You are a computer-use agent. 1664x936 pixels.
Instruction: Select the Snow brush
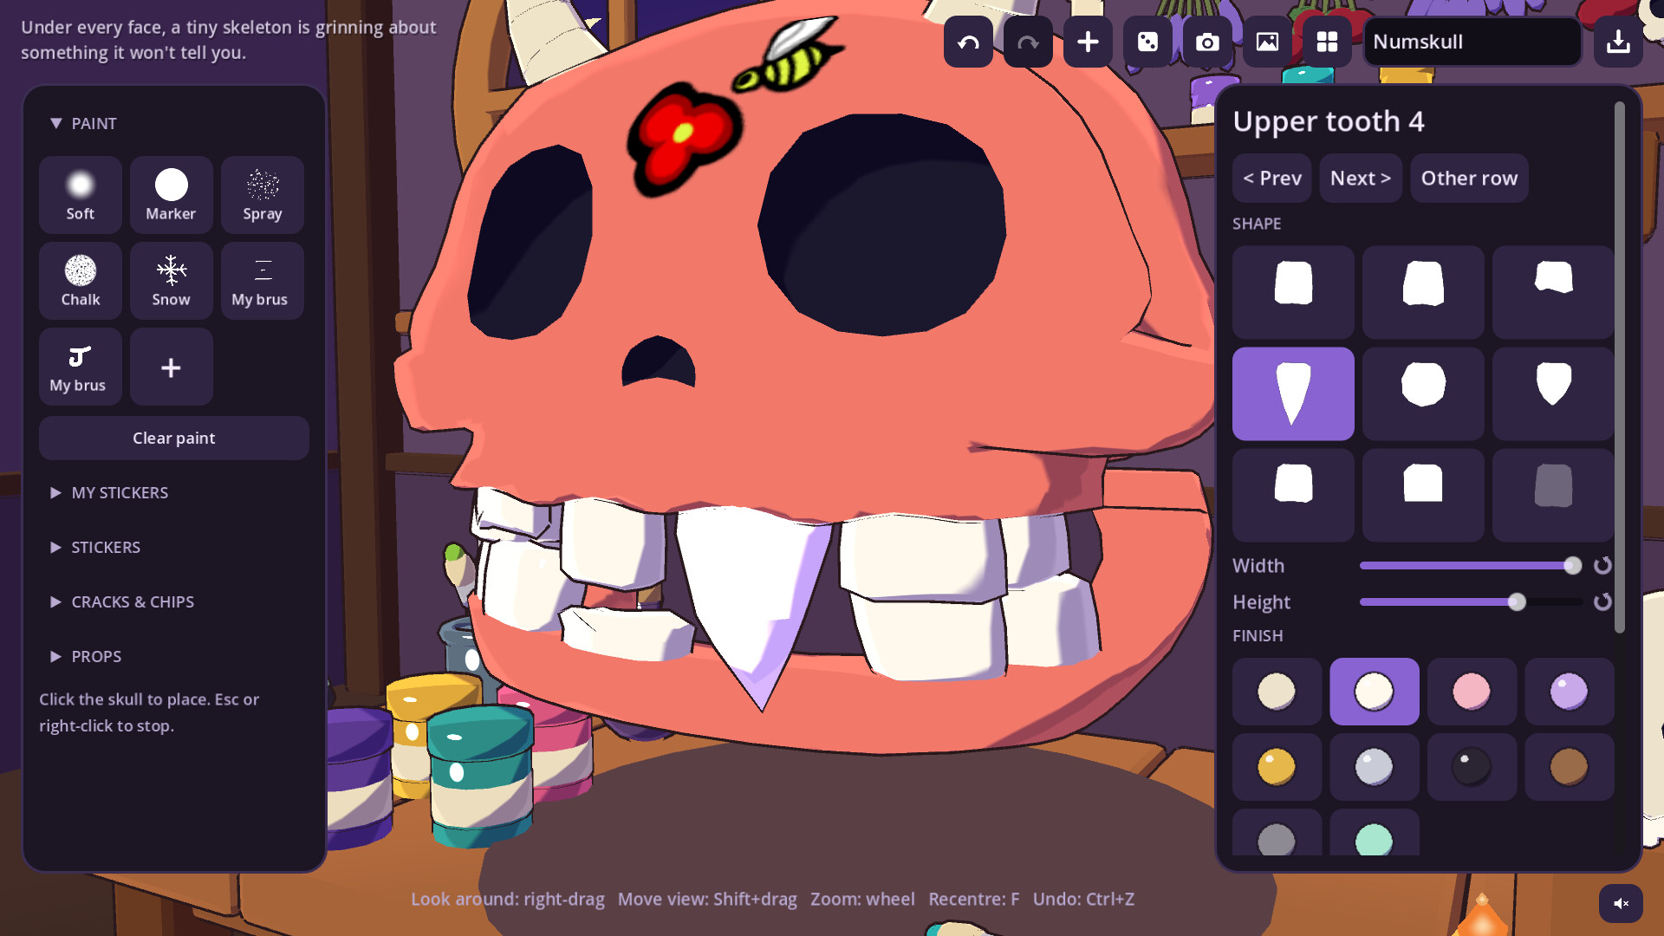point(172,281)
